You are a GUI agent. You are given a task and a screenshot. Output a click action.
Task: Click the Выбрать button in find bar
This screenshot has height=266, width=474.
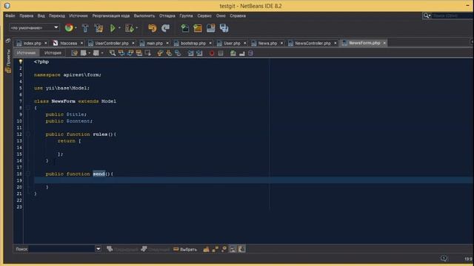(185, 249)
